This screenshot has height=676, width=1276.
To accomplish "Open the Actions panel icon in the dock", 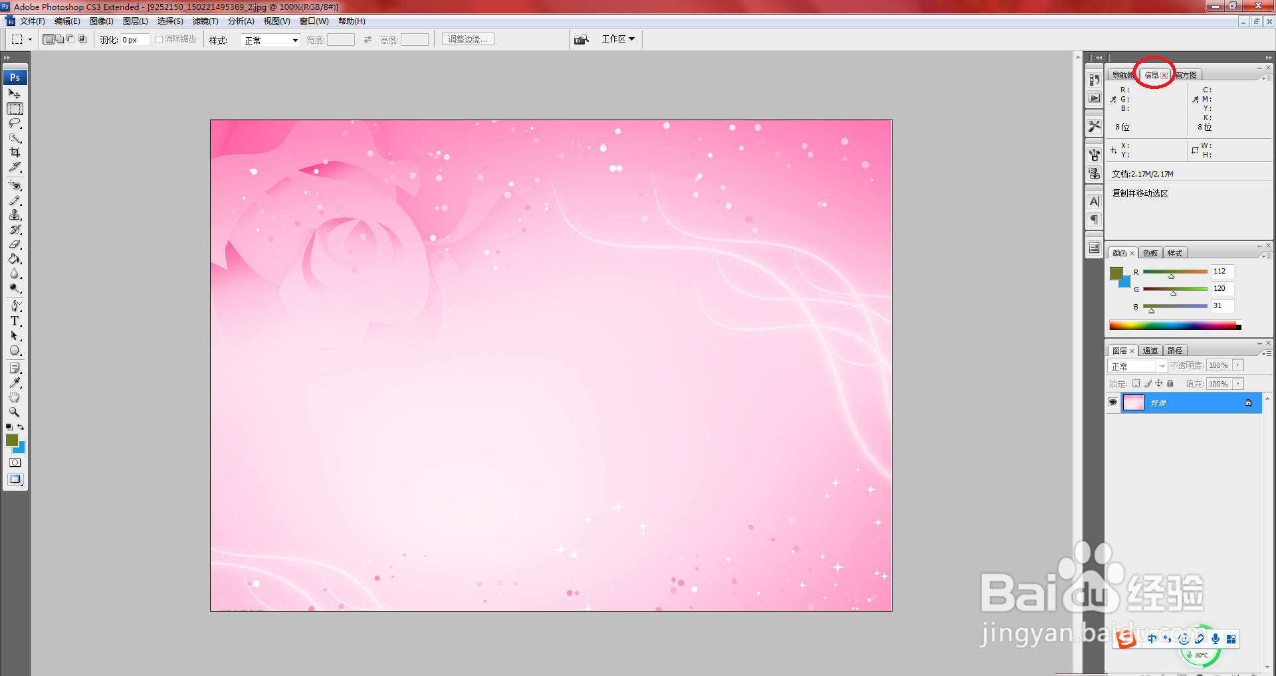I will [1094, 98].
